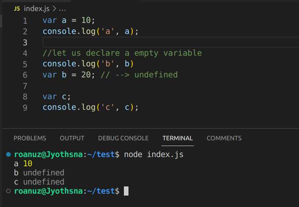The width and height of the screenshot is (299, 207).
Task: Click 'var a = 10;' code line
Action: pyautogui.click(x=69, y=20)
